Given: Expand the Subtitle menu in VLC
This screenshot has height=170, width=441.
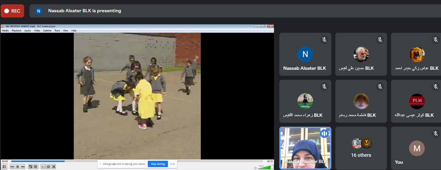Looking at the screenshot, I should (x=47, y=30).
